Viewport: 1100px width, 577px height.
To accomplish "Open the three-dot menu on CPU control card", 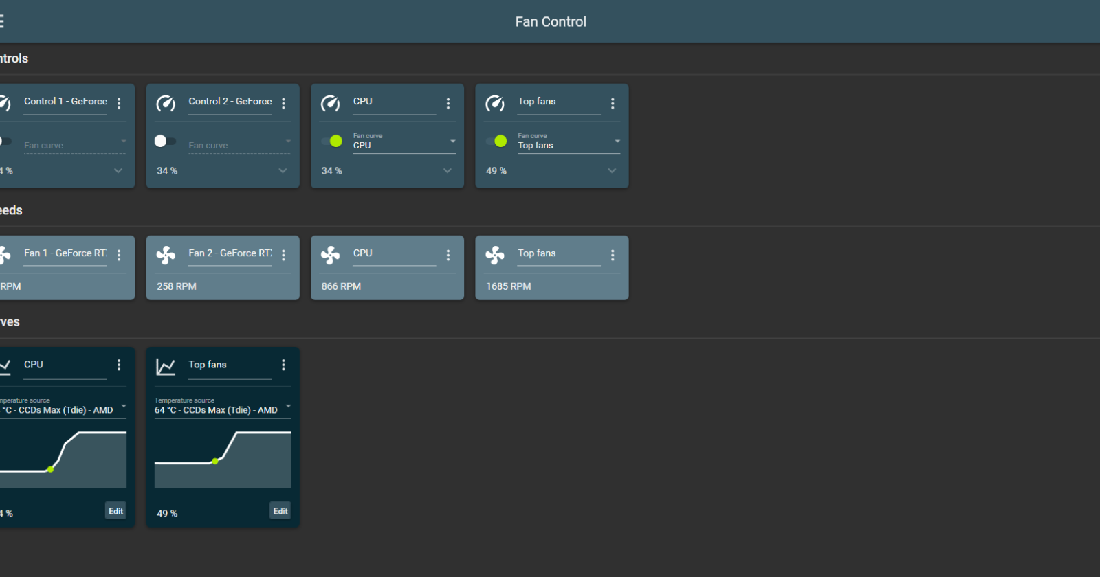I will click(x=448, y=103).
